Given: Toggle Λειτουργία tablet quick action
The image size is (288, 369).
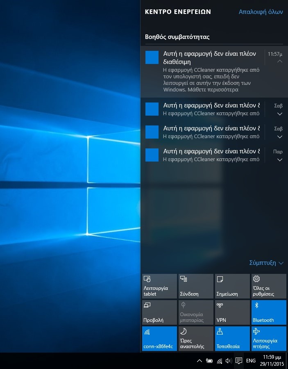Looking at the screenshot, I should pos(159,286).
